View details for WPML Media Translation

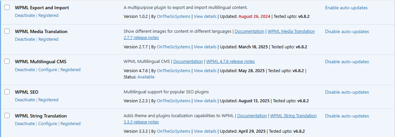point(205,47)
